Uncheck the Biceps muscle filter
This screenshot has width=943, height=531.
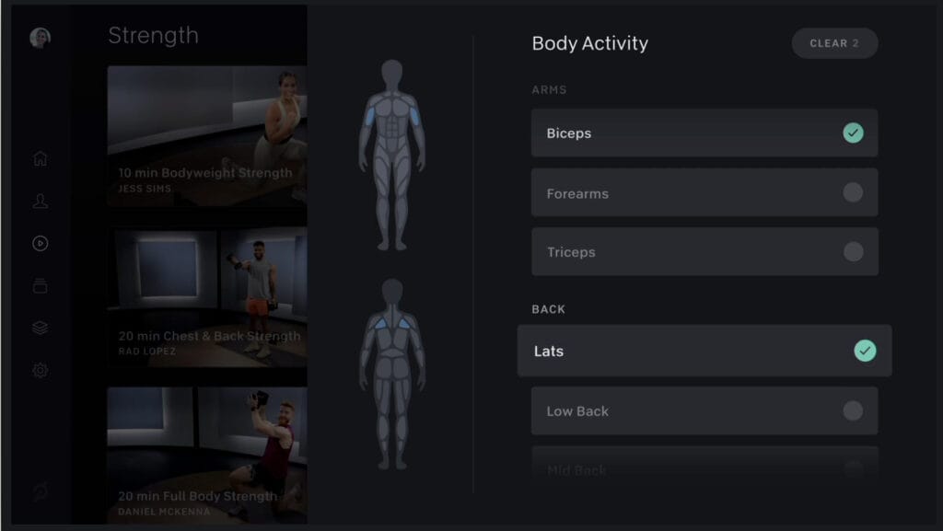click(x=704, y=133)
